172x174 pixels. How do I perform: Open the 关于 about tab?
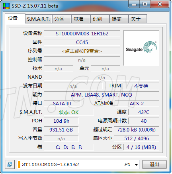[x=138, y=19]
